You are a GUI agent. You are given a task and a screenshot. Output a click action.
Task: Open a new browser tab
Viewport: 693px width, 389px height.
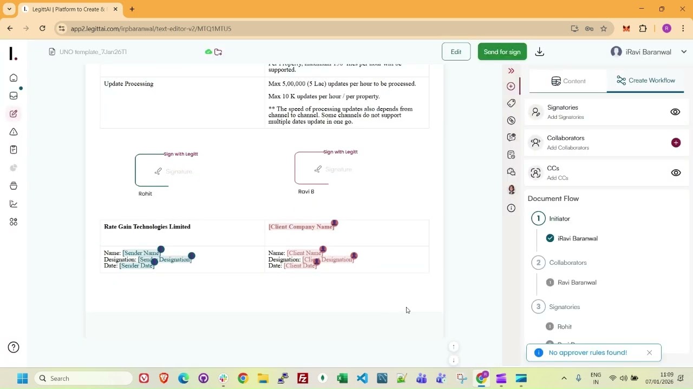click(132, 9)
